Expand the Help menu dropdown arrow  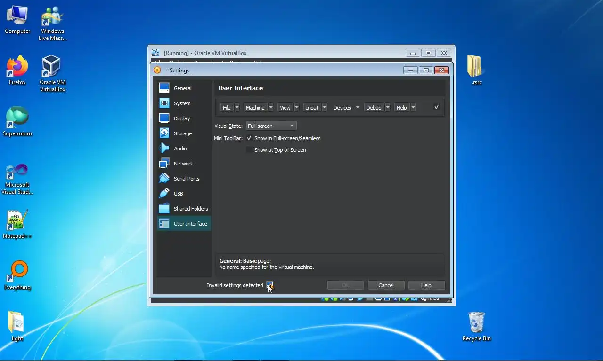[x=413, y=108]
